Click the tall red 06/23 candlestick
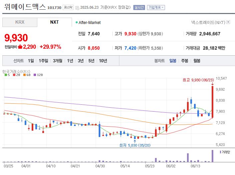This screenshot has width=235, height=175. [x=212, y=102]
